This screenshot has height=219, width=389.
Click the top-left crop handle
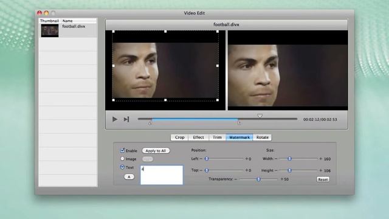[x=114, y=32]
